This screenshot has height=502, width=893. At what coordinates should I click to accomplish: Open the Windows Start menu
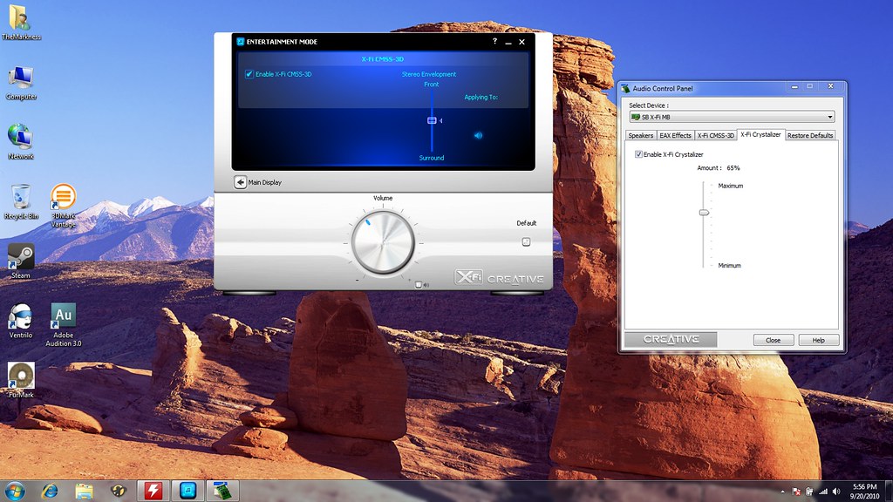click(x=15, y=491)
